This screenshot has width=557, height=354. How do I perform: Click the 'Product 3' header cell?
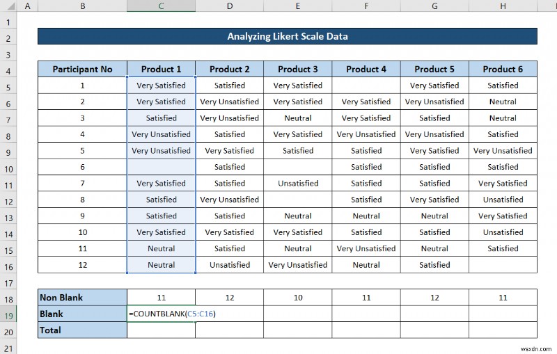pyautogui.click(x=298, y=69)
